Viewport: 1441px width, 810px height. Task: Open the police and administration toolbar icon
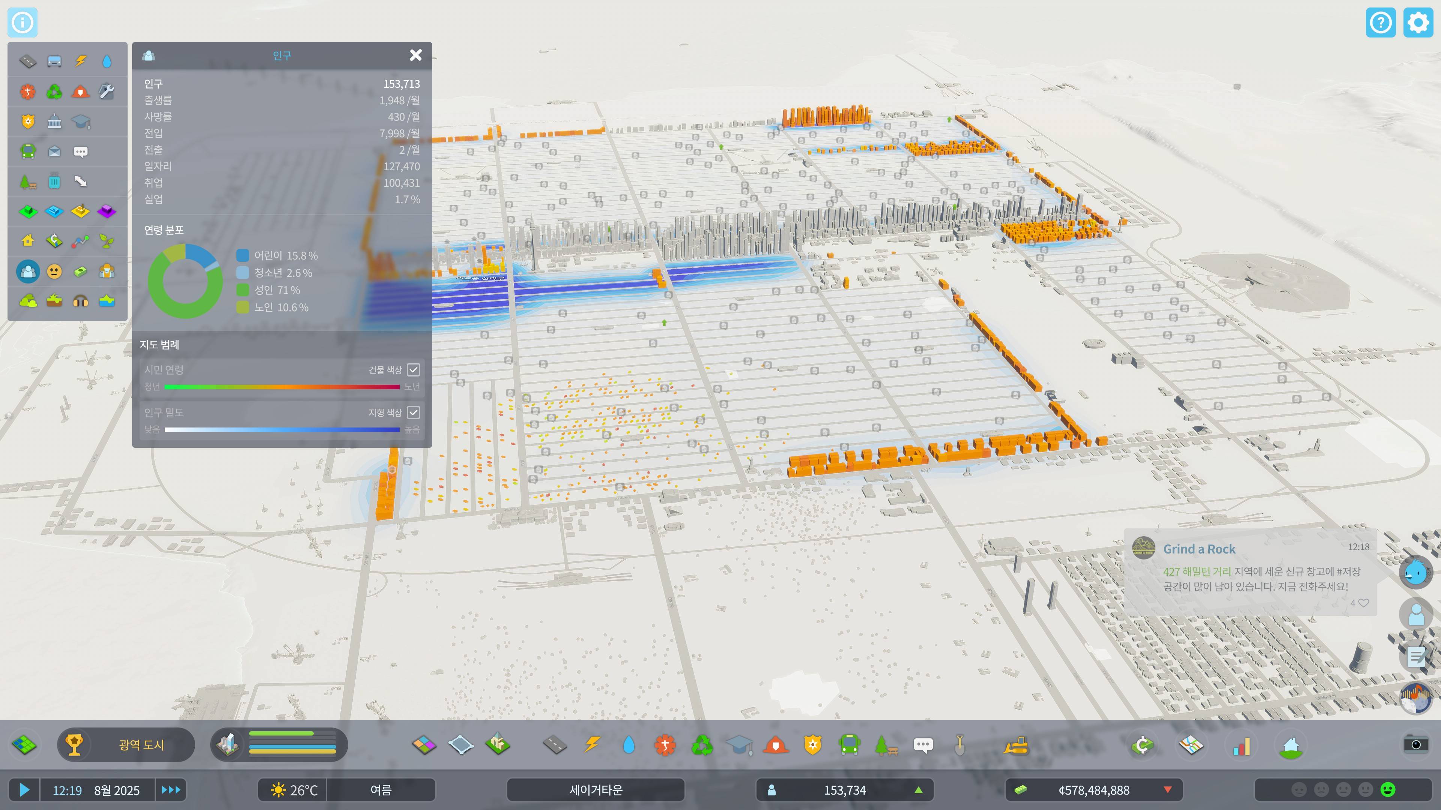(x=812, y=745)
